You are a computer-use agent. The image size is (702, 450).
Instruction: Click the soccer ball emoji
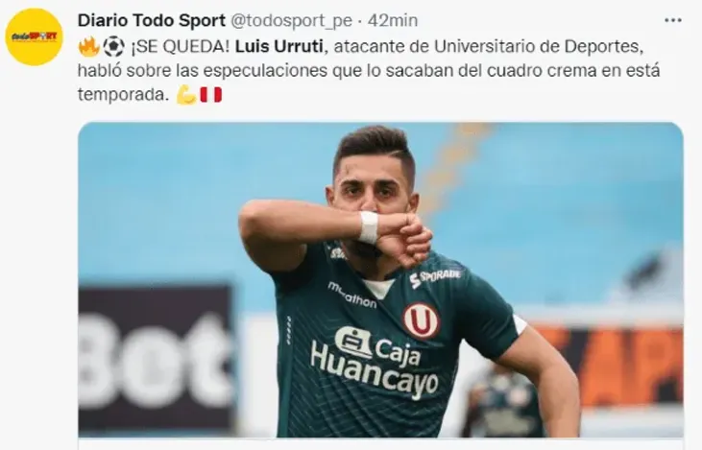[x=113, y=46]
